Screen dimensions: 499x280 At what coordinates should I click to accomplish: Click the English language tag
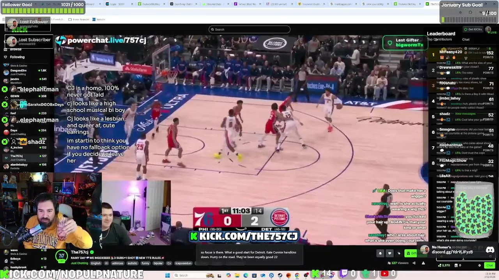(96, 263)
